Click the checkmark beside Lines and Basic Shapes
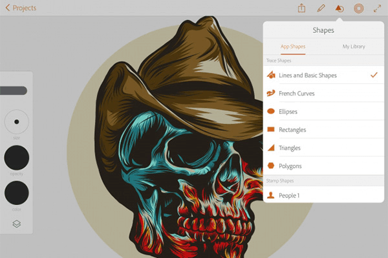388x258 pixels. [x=374, y=75]
